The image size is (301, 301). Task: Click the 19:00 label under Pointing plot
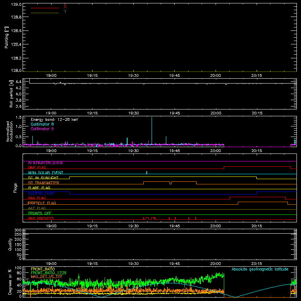pyautogui.click(x=51, y=76)
